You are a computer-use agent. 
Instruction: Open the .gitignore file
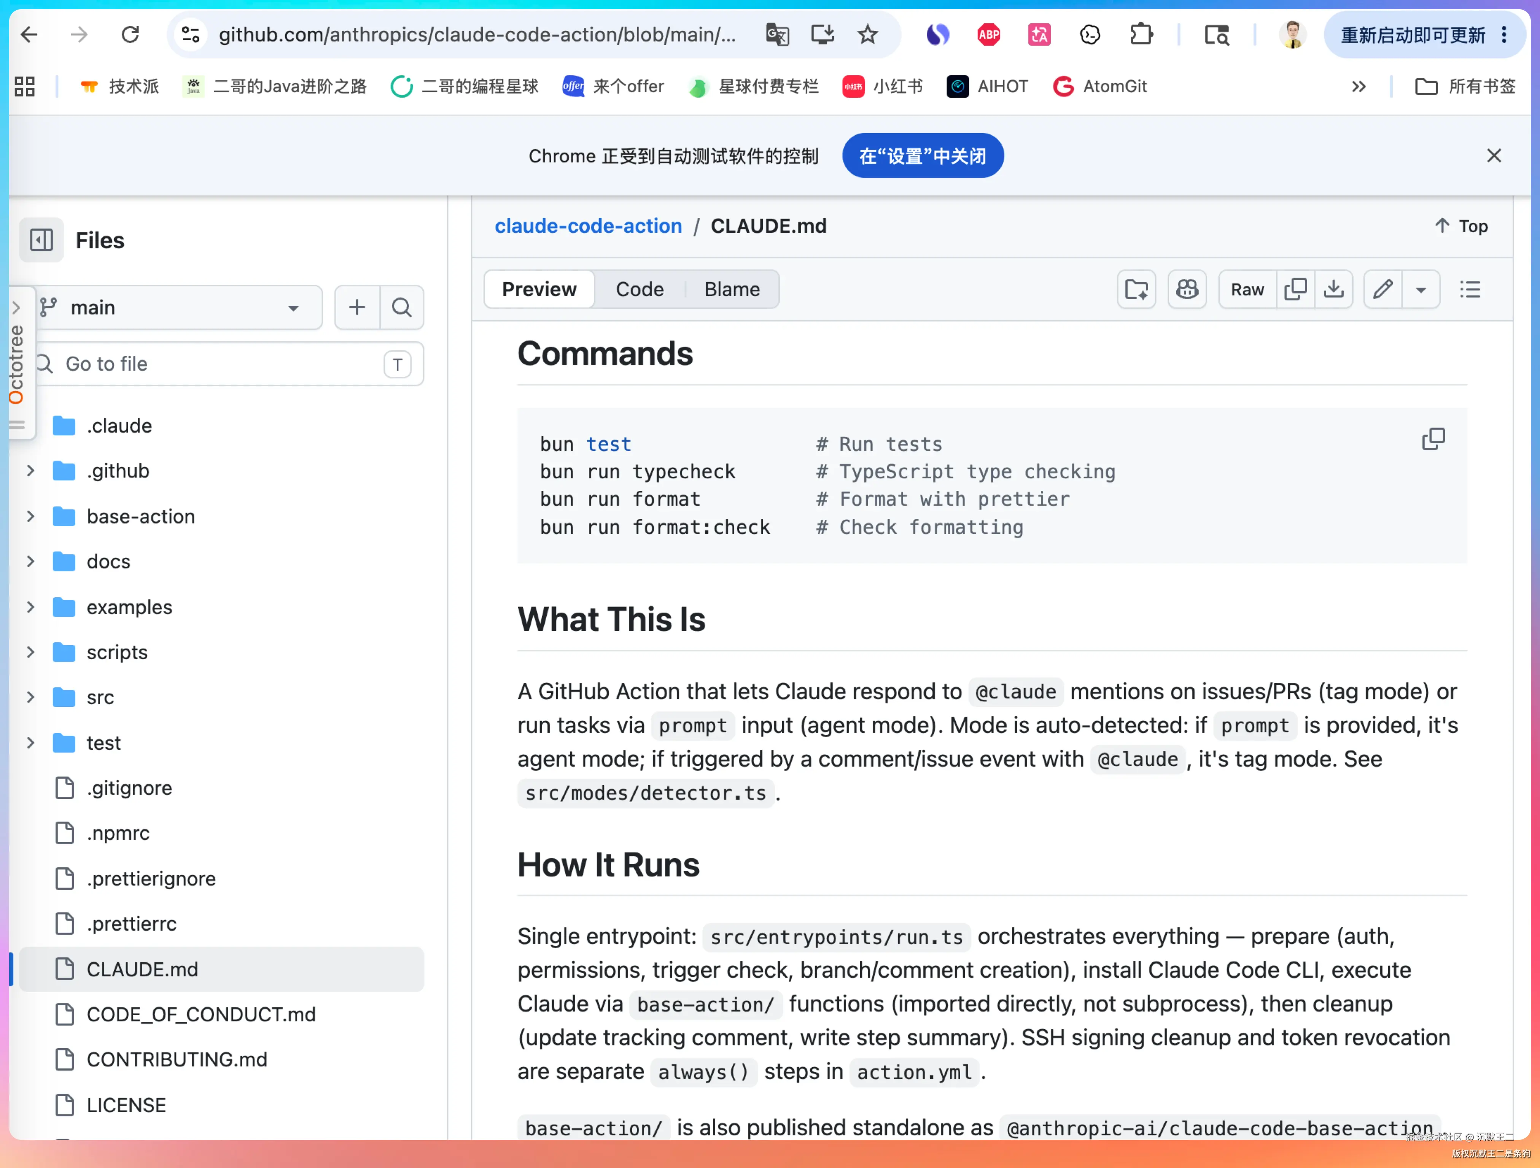[x=129, y=788]
